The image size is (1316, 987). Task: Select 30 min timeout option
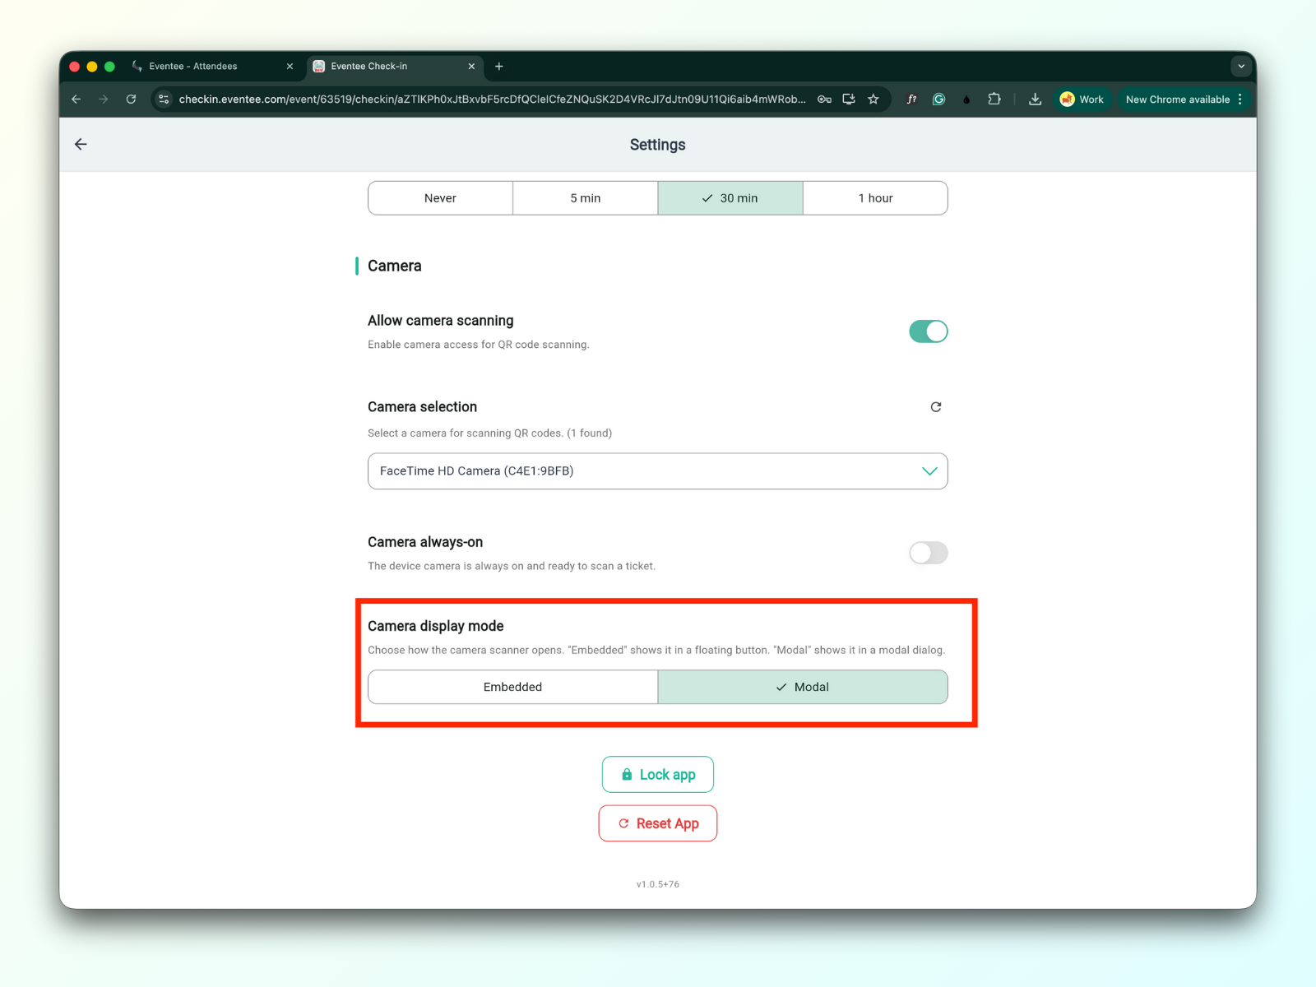(x=730, y=198)
